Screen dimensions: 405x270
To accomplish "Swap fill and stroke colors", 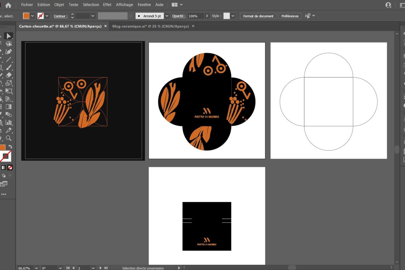I will point(10,147).
